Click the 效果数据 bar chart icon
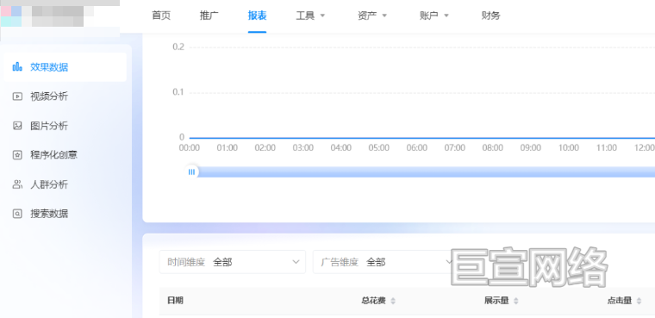The image size is (655, 318). pyautogui.click(x=17, y=67)
